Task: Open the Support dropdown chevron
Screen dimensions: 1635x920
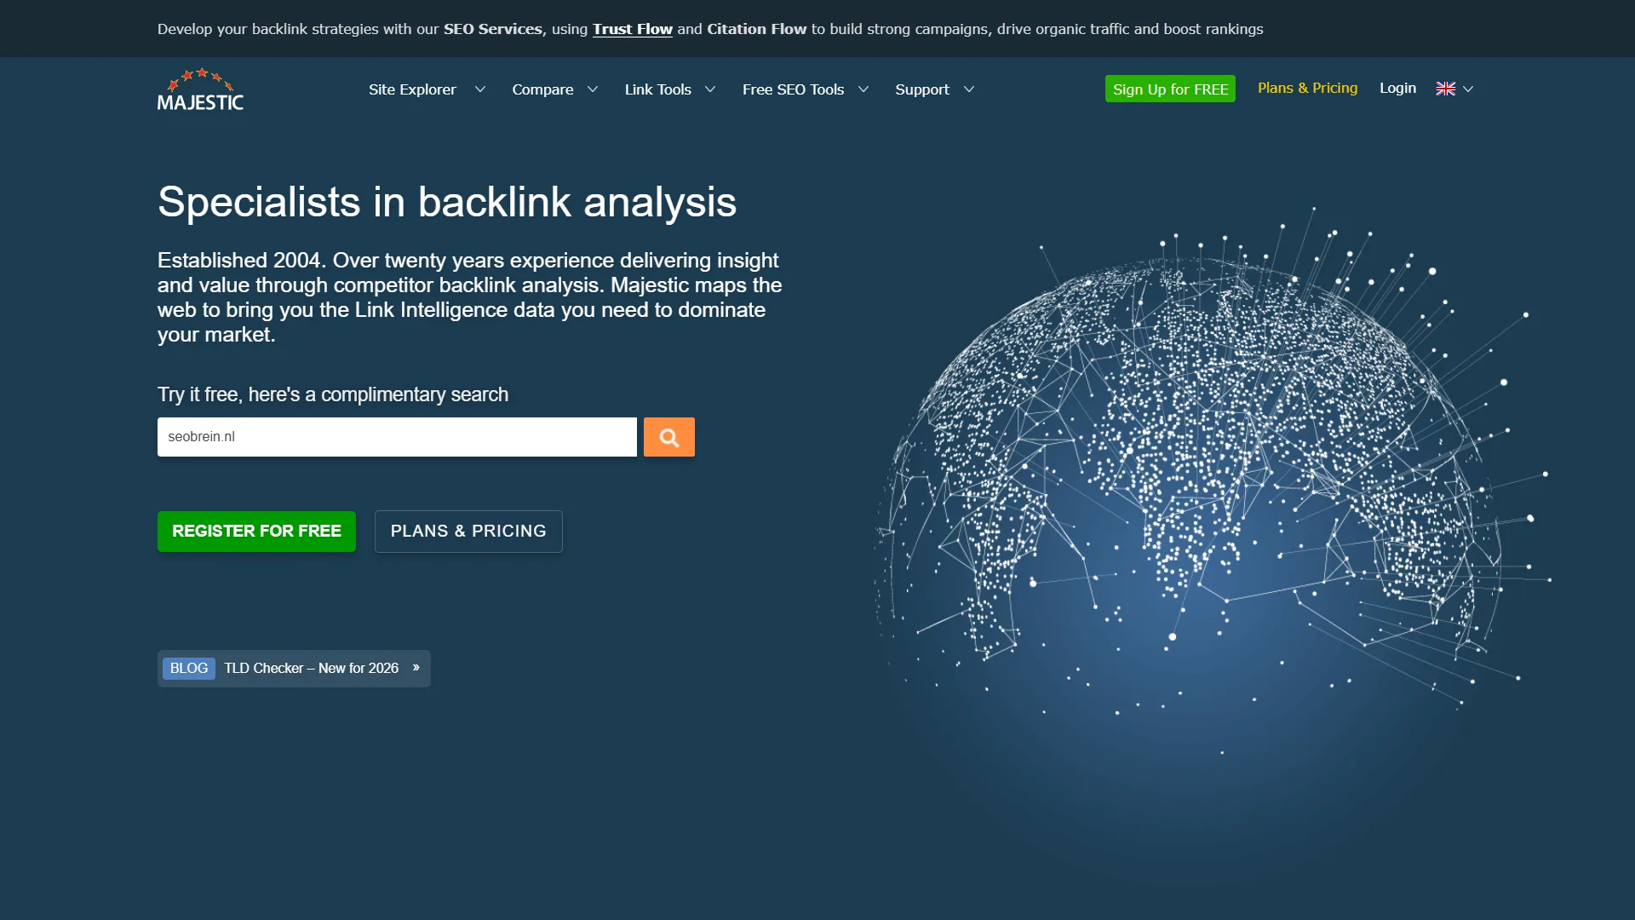Action: [x=968, y=89]
